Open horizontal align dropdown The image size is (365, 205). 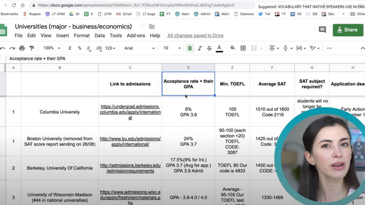click(274, 48)
